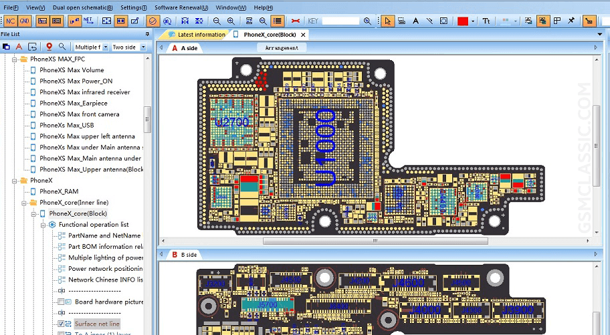Toggle the NC pins toolbar button

[x=11, y=21]
